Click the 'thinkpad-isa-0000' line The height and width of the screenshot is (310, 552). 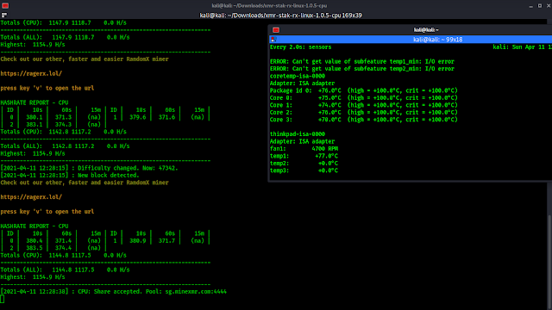point(298,134)
